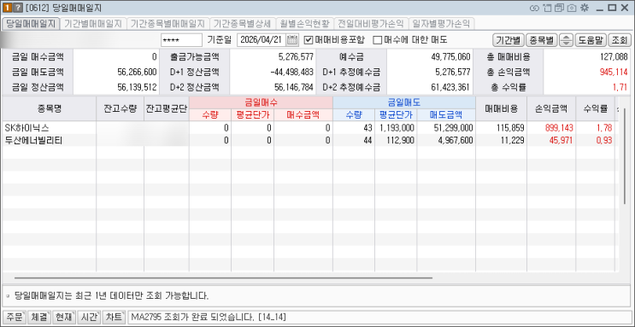
Task: Open settings with the gear icon
Action: point(584,8)
